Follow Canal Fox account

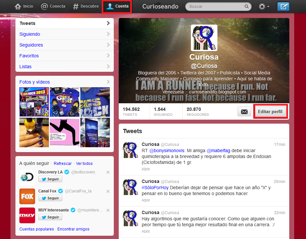(50, 198)
